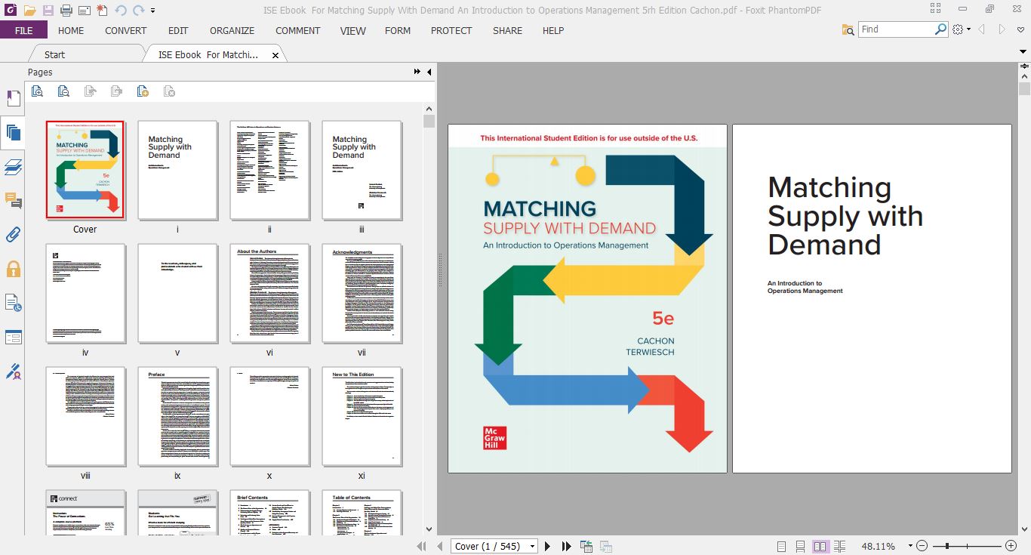Collapse the Pages panel with left arrow
The height and width of the screenshot is (555, 1031).
[429, 72]
